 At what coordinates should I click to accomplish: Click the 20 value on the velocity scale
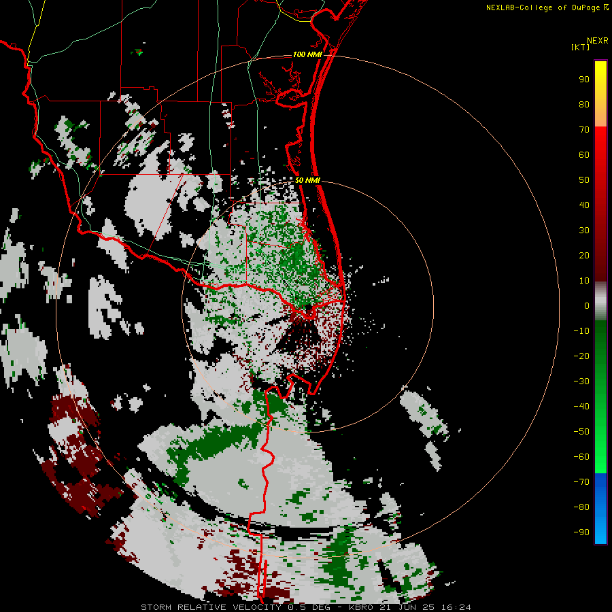pos(584,255)
